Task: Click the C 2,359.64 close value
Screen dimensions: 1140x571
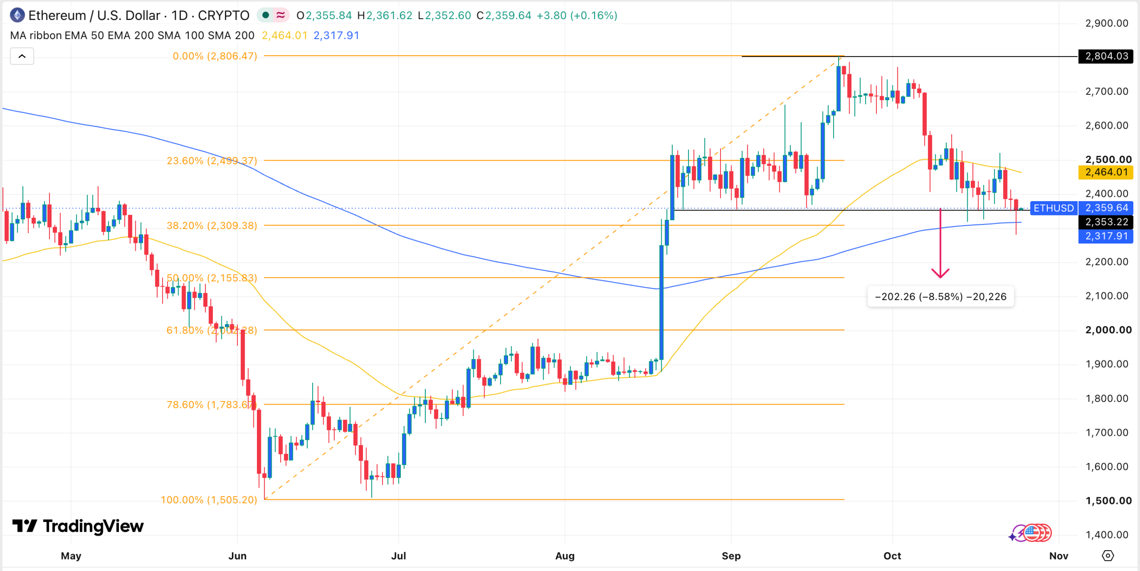Action: (x=504, y=16)
